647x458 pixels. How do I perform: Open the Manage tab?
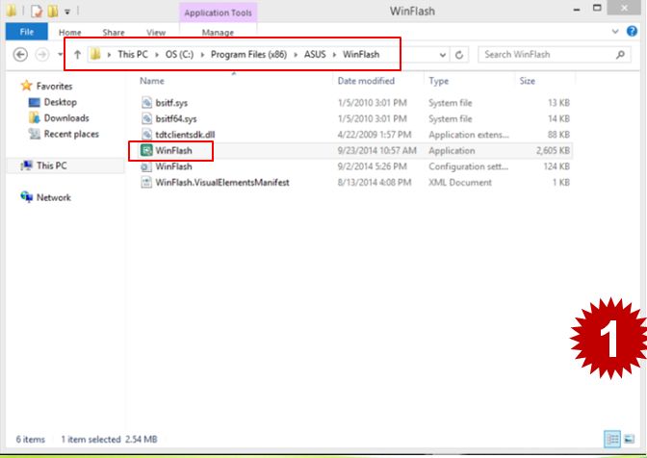point(218,32)
